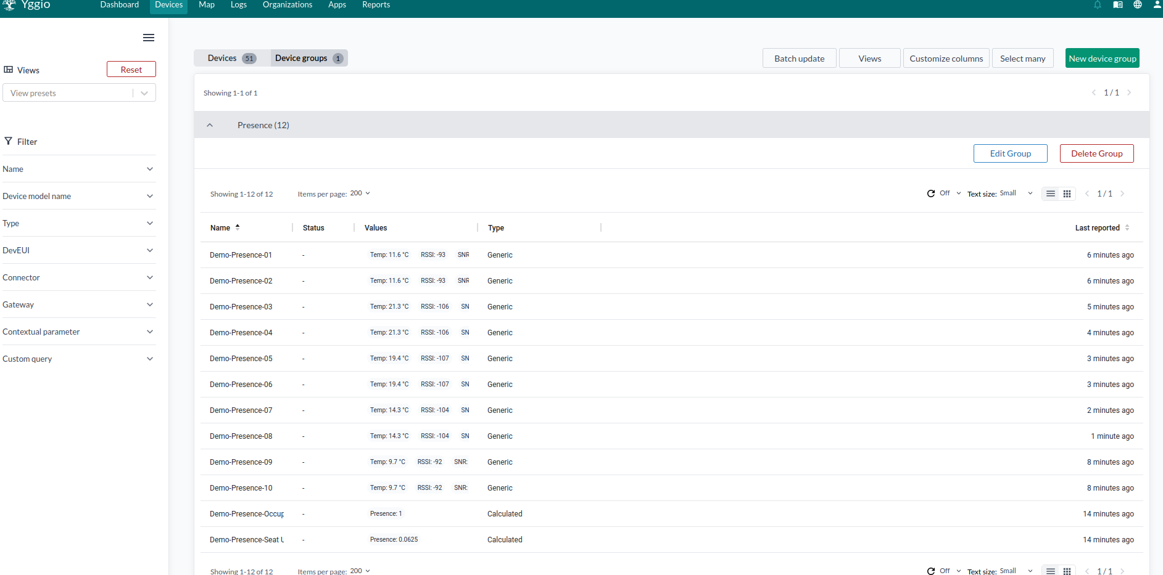This screenshot has height=575, width=1163.
Task: Open top Text size Small dropdown
Action: (x=1016, y=194)
